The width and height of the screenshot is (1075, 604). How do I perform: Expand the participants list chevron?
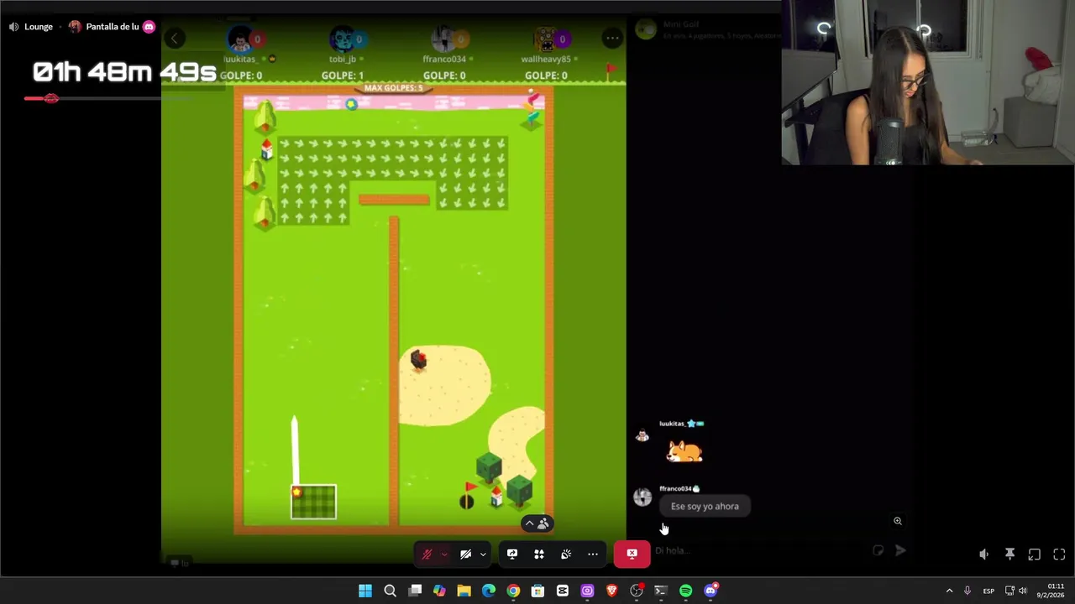(529, 523)
